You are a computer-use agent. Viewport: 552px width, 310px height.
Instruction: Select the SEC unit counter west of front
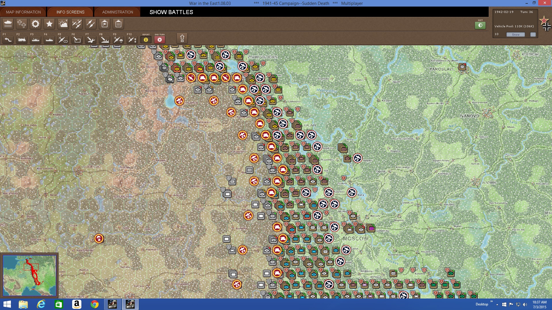(232, 181)
